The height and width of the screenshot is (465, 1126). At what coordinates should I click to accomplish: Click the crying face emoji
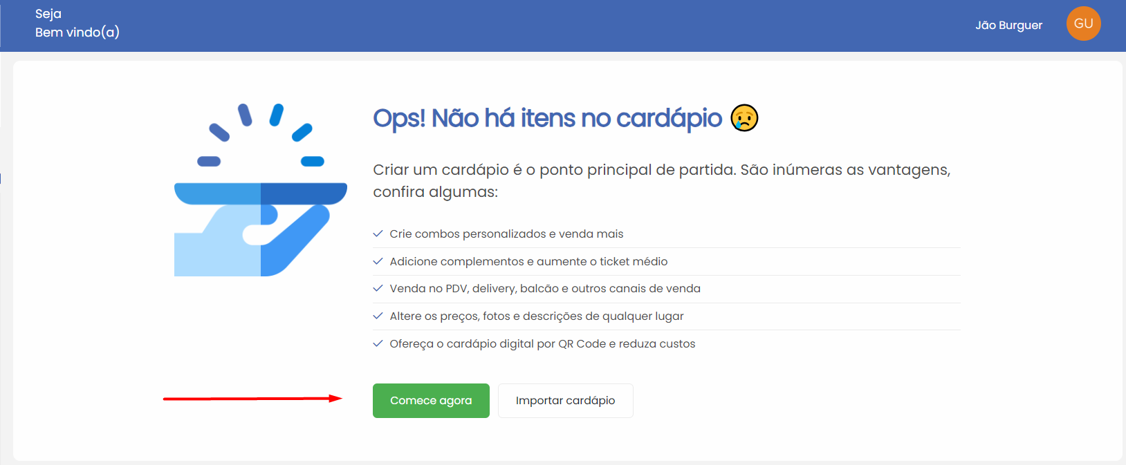click(x=744, y=118)
